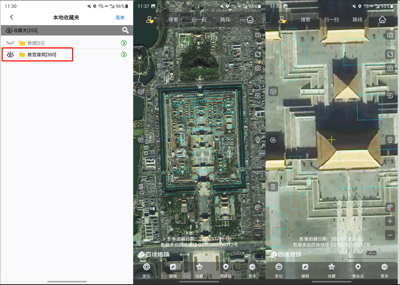Viewport: 400px width, 285px height.
Task: Toggle visibility of 故宫建筑 folder
Action: click(x=11, y=54)
